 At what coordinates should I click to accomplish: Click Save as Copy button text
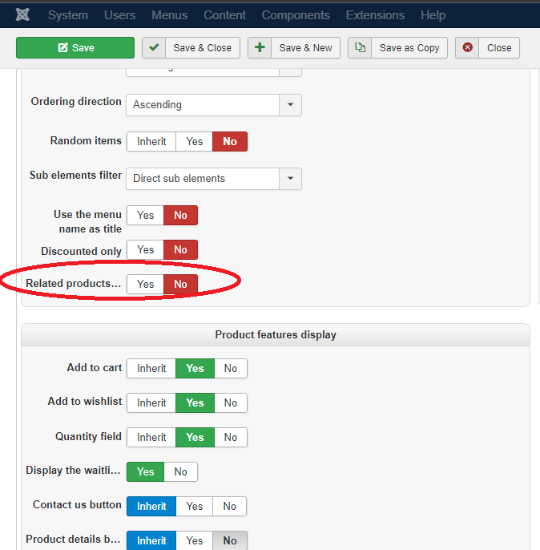pyautogui.click(x=409, y=48)
